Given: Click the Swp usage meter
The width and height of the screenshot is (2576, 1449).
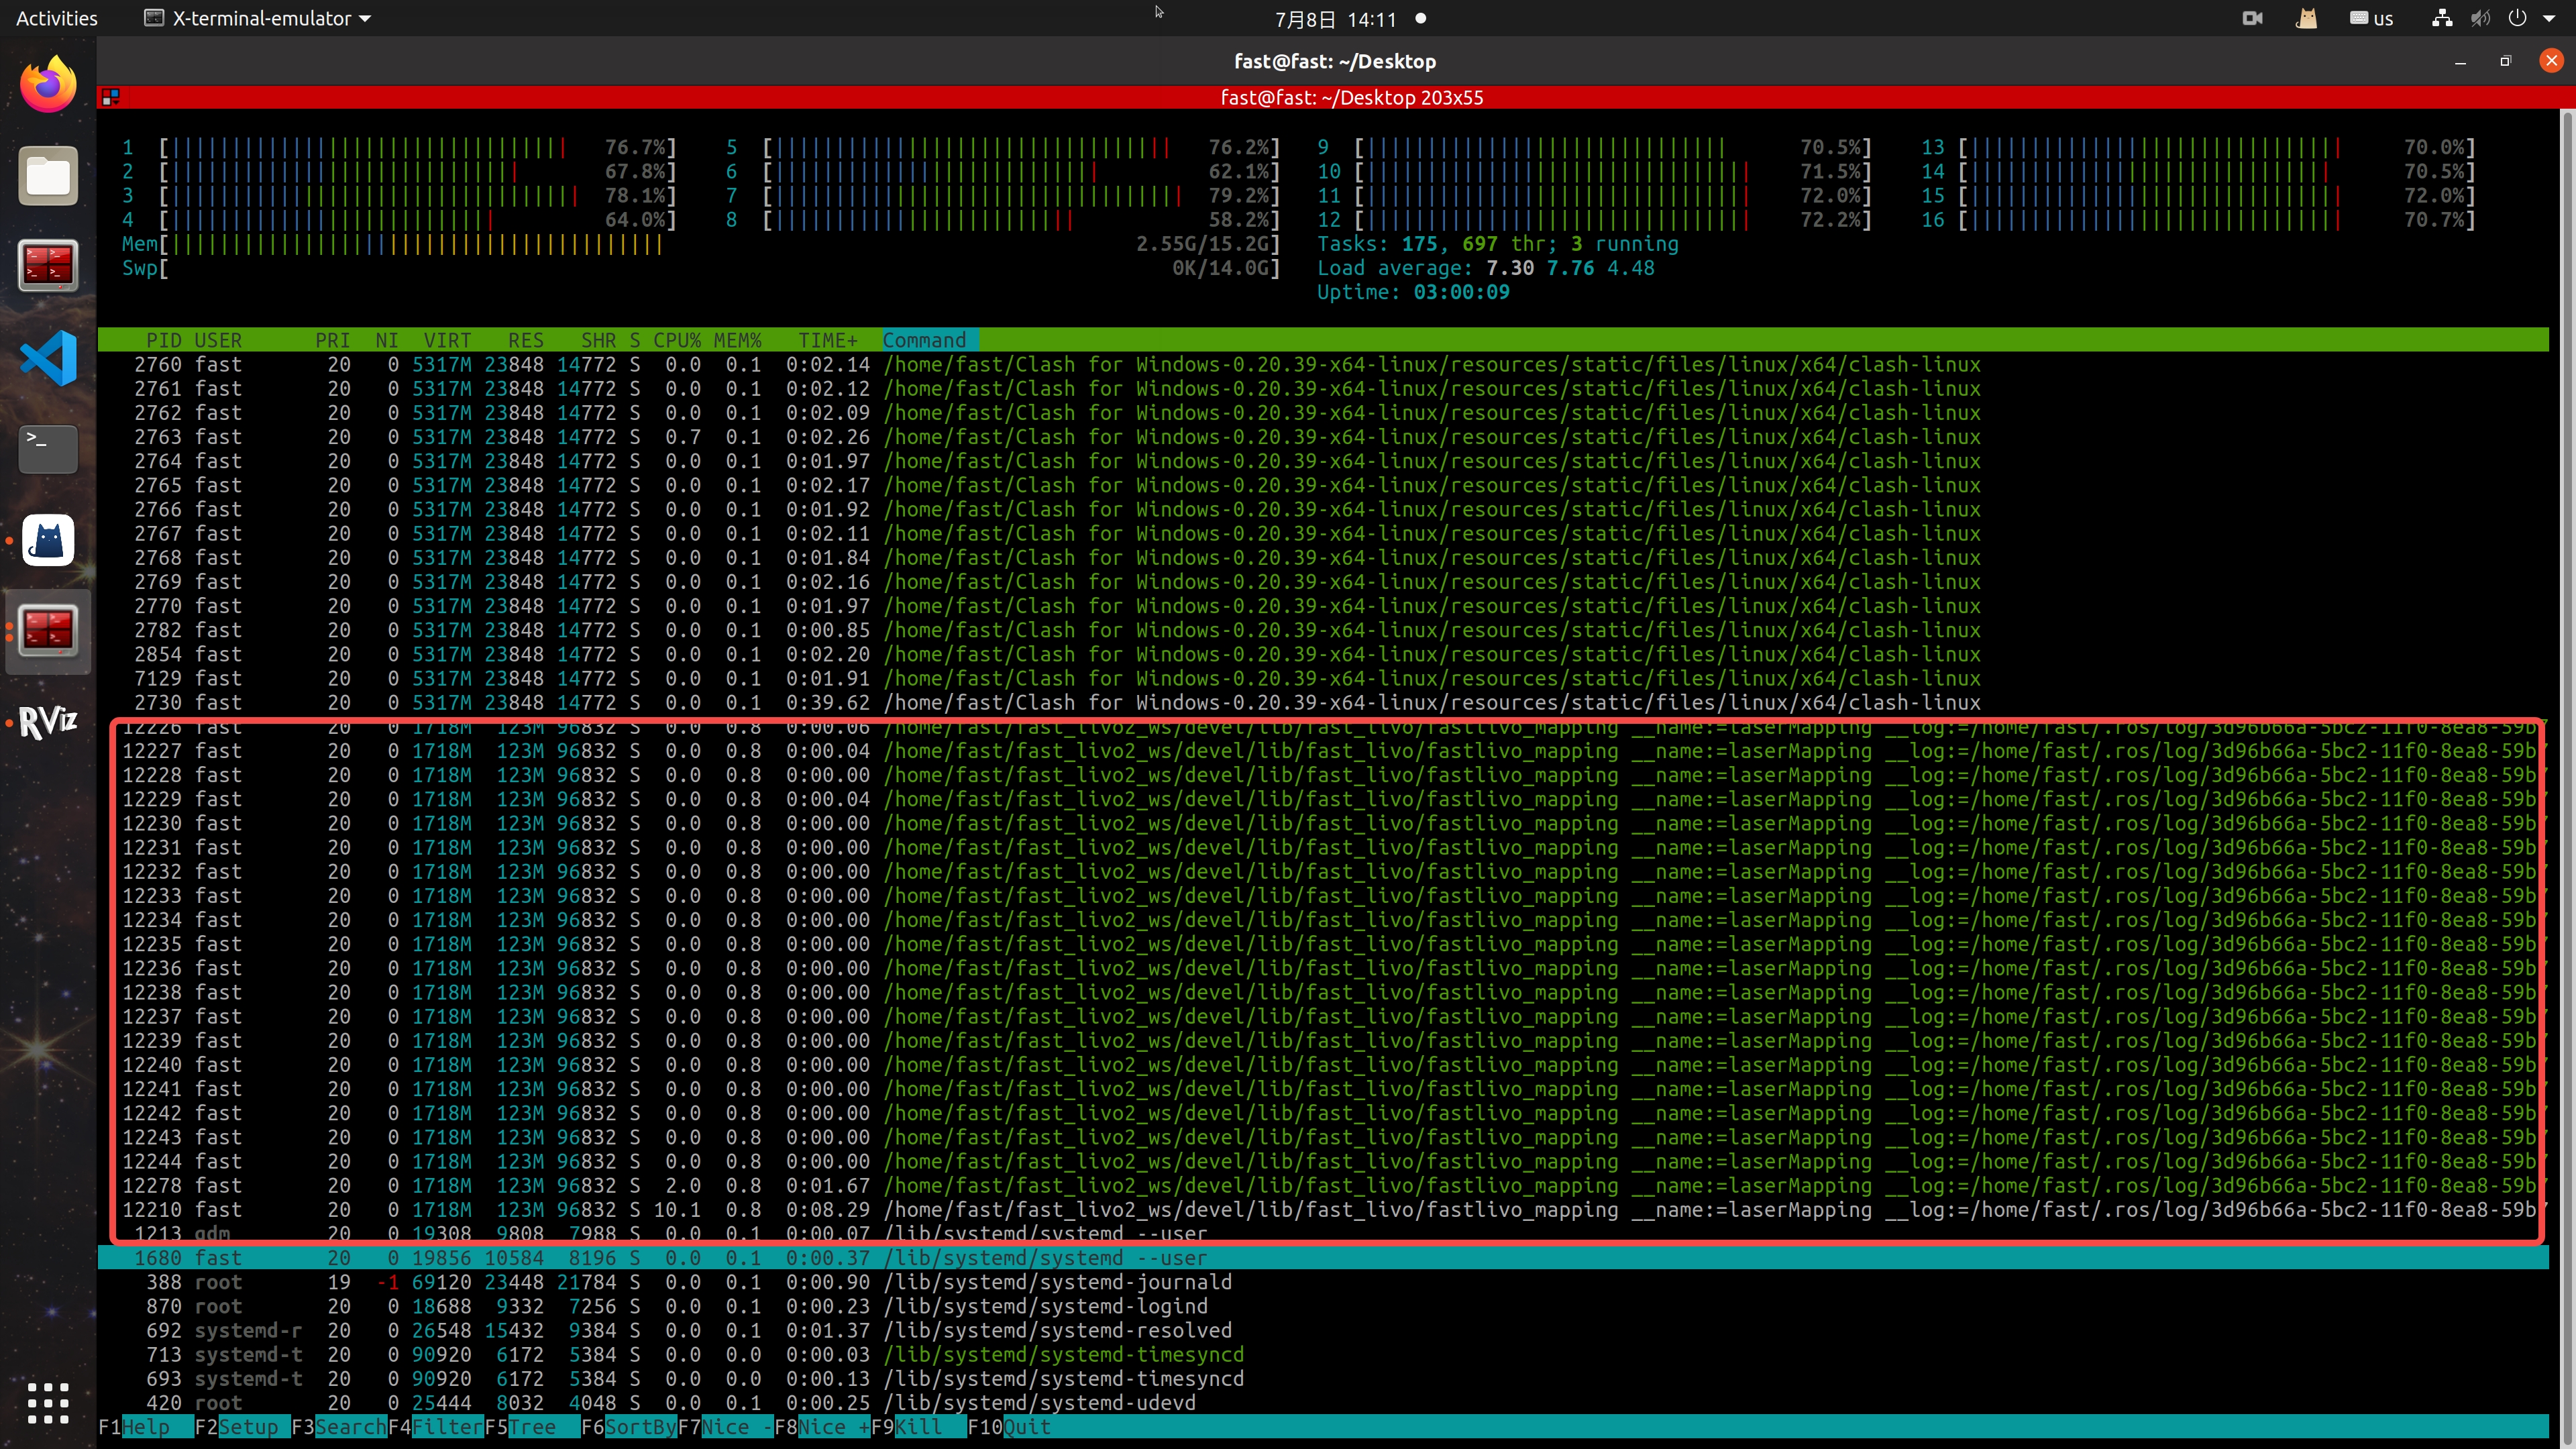Looking at the screenshot, I should coord(700,268).
